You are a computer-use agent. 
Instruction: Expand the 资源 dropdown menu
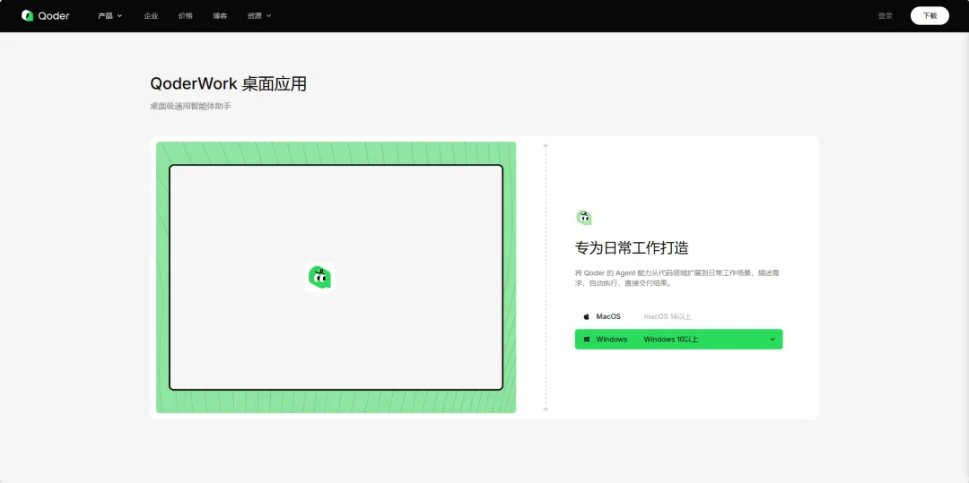(259, 16)
